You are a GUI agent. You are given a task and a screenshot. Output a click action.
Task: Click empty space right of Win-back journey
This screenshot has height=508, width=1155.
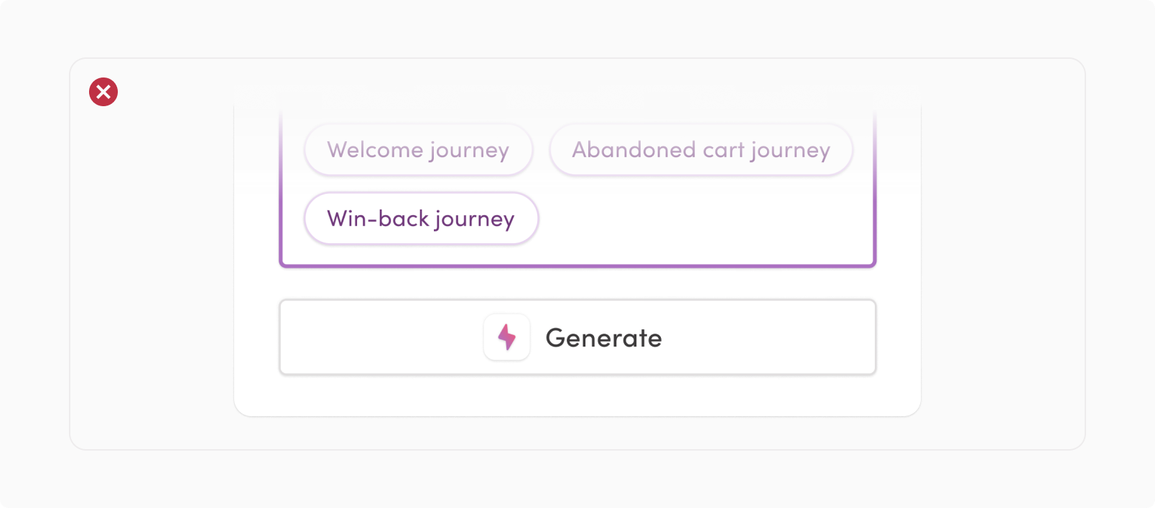click(x=704, y=218)
